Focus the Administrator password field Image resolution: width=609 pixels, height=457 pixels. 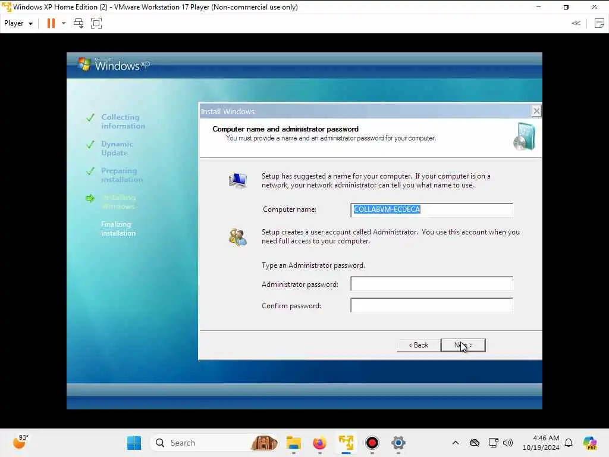pyautogui.click(x=432, y=284)
